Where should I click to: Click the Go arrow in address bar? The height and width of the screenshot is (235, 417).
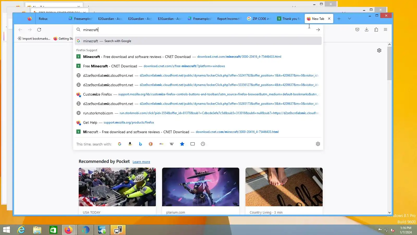(318, 30)
